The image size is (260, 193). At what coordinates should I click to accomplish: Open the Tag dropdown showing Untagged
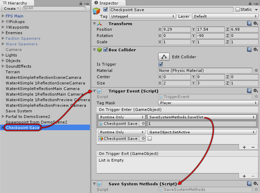[x=143, y=16]
